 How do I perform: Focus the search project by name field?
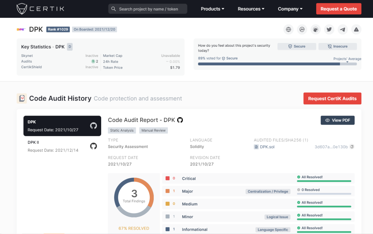148,9
